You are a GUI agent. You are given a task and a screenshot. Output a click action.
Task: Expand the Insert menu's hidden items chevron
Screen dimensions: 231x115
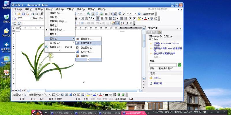coord(60,51)
